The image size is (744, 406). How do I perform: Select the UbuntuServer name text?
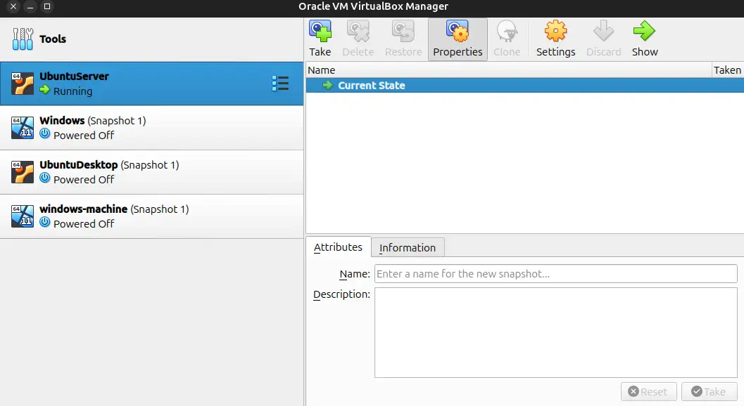[74, 77]
